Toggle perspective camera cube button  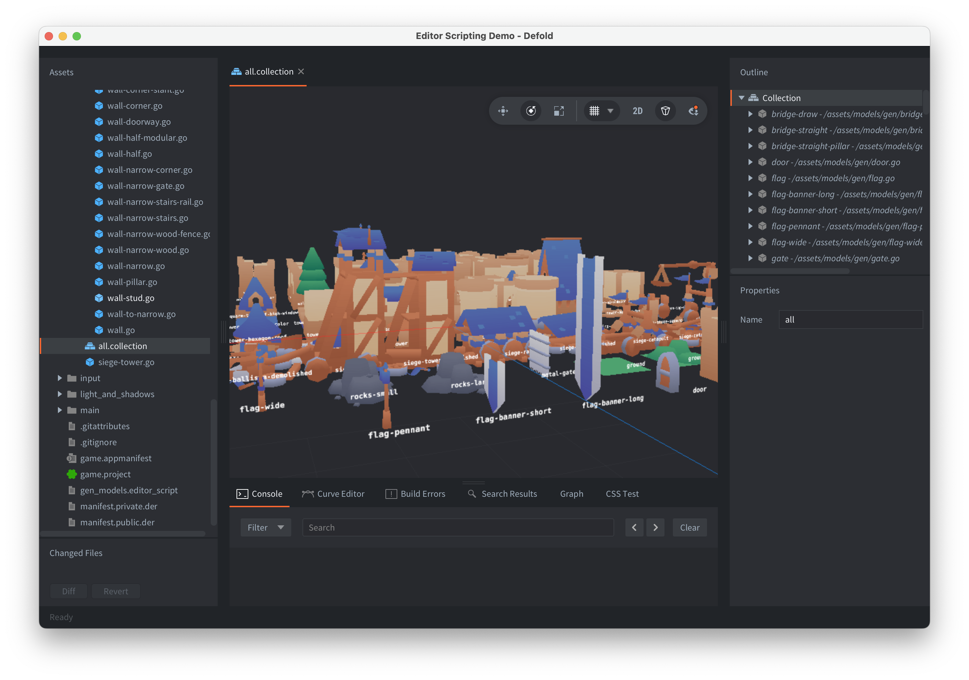point(666,111)
